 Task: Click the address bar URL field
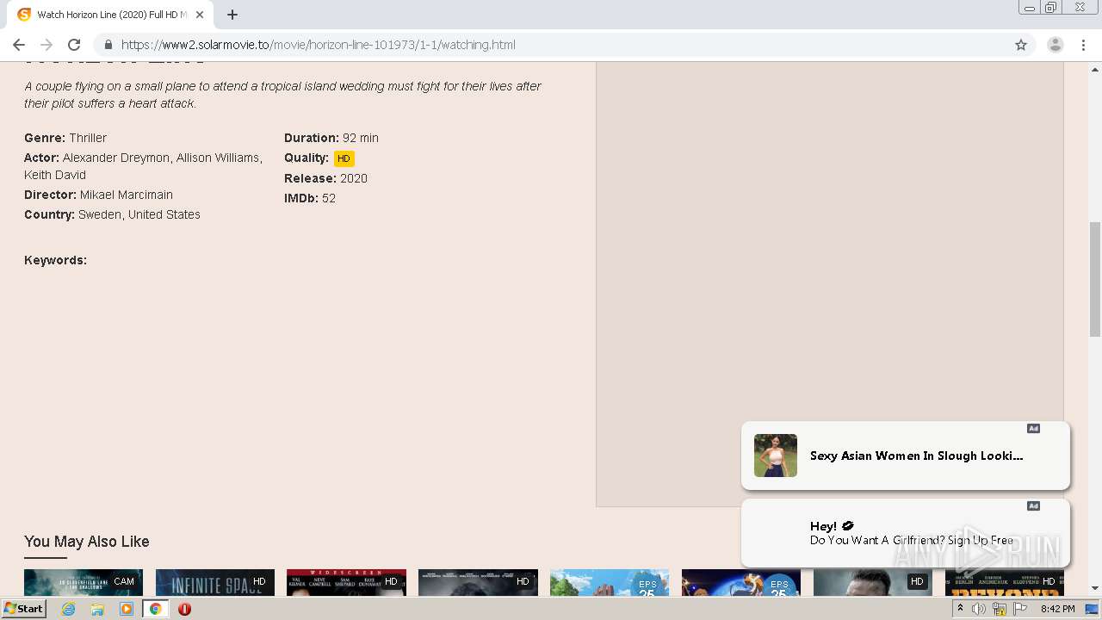coord(551,45)
